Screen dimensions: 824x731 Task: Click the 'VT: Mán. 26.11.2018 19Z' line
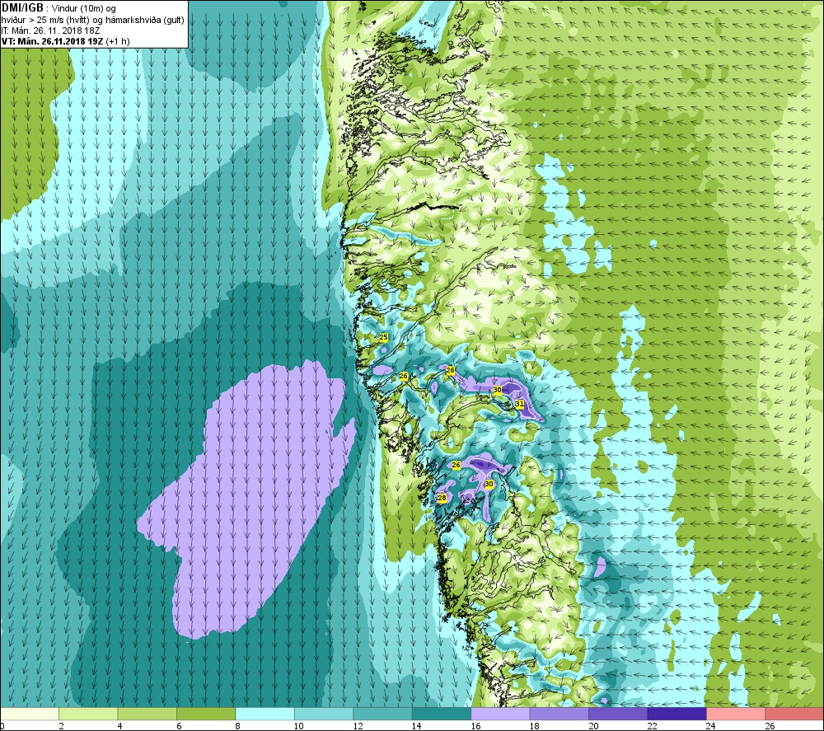pos(53,41)
